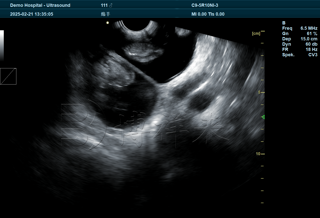
Task: Click the green focus position triangle marker
Action: (263, 117)
